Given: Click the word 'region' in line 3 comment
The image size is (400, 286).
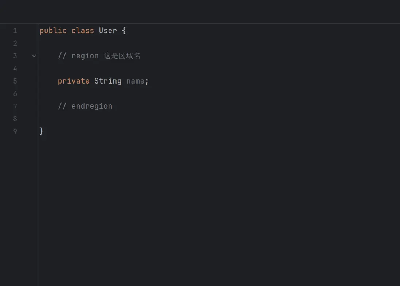Looking at the screenshot, I should click(x=85, y=56).
